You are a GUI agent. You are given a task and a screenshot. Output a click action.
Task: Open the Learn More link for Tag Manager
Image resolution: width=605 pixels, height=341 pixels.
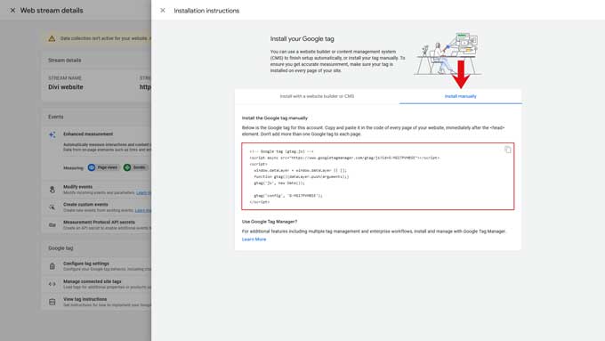click(254, 240)
